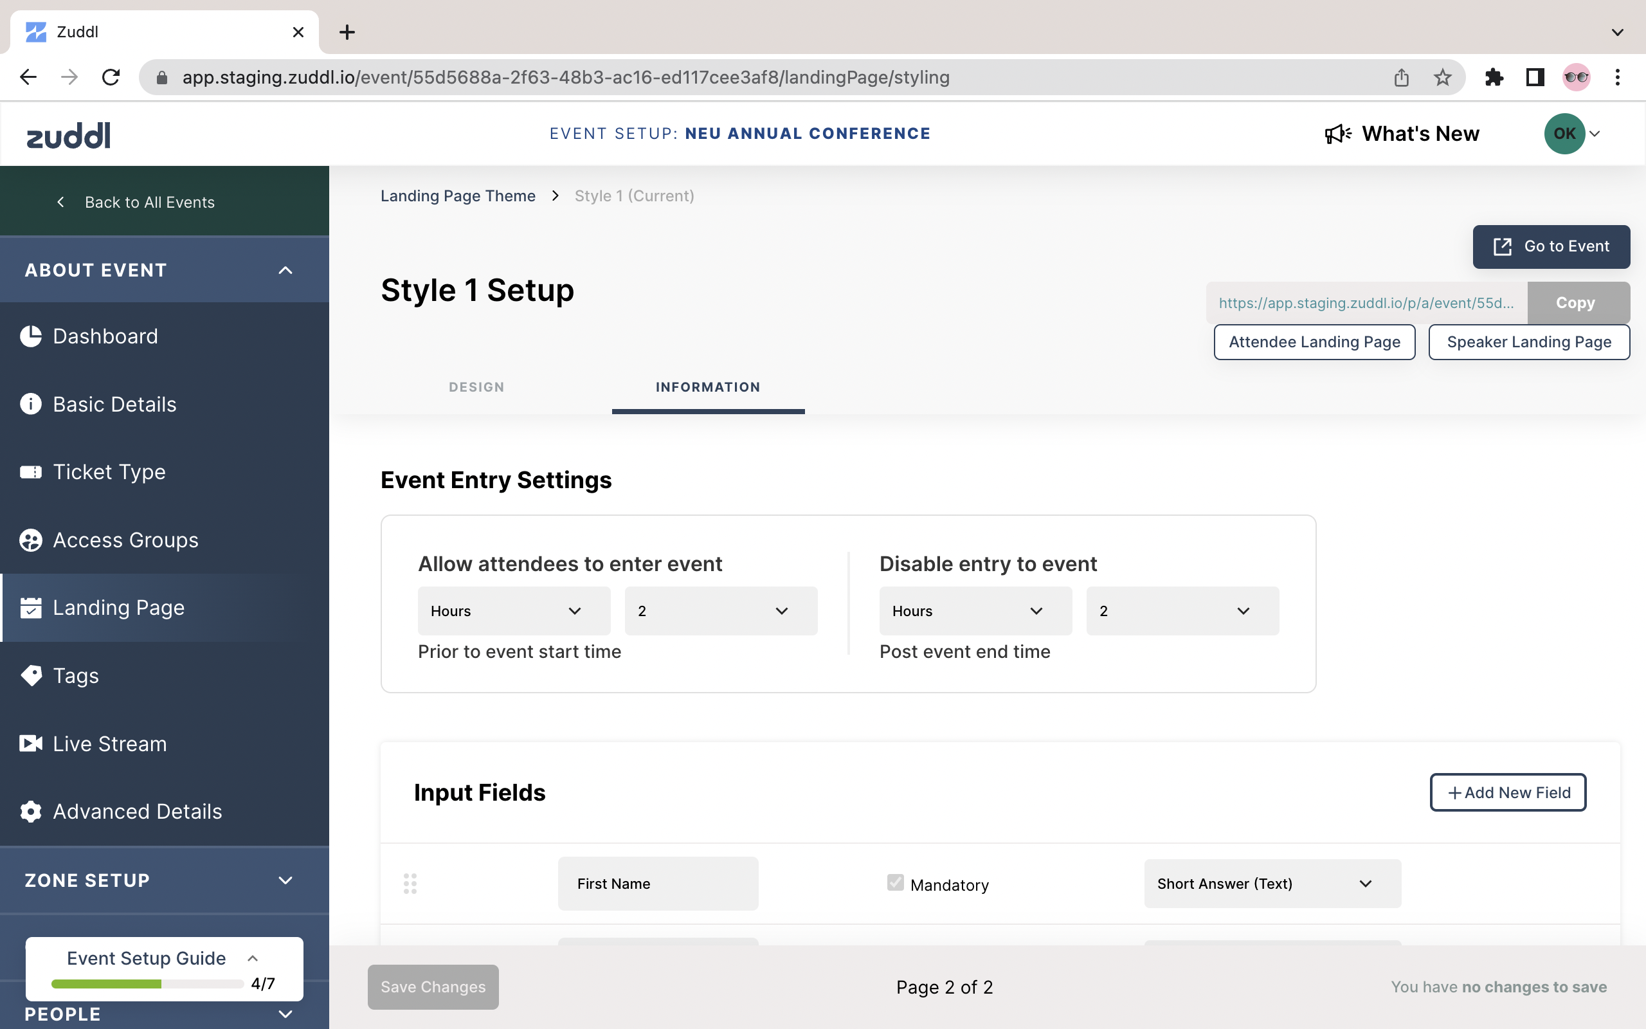Open the Short Answer (Text) field type dropdown
The image size is (1646, 1029).
click(x=1272, y=884)
